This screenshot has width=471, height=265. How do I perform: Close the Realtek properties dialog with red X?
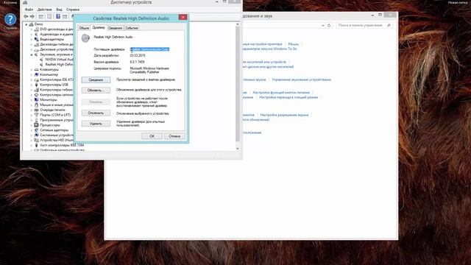pos(183,18)
